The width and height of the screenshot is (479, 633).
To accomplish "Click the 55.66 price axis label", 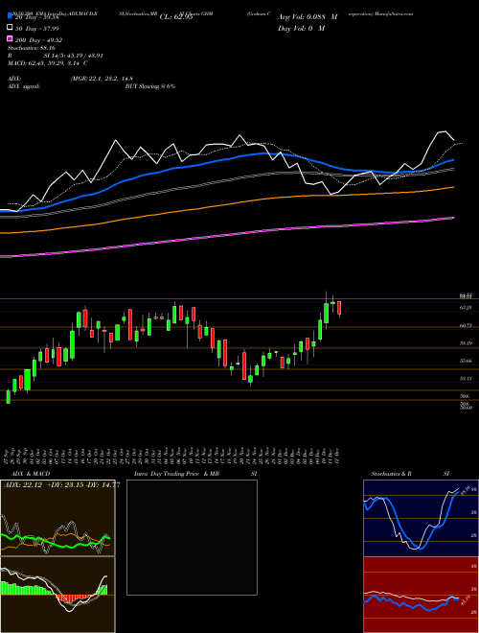I will pos(466,361).
